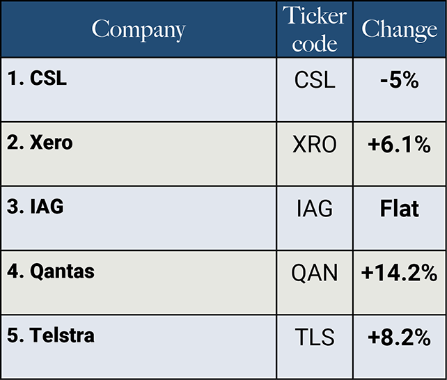Select the 4. Qantas company name
Viewport: 447px width, 380px height.
tap(51, 271)
